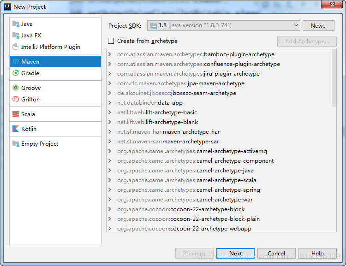Click the Previous button
This screenshot has height=266, width=346.
194,254
